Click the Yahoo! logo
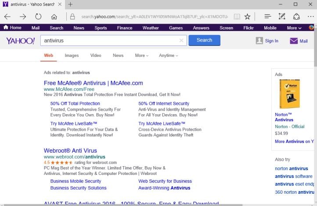 (21, 41)
